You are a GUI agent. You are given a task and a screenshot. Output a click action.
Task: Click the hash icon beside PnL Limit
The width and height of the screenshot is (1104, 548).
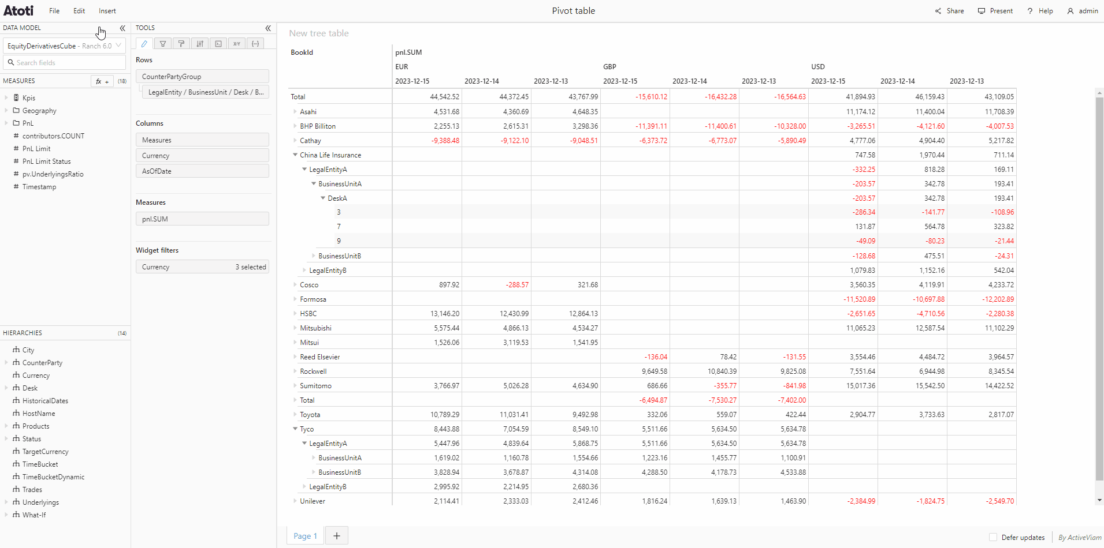click(16, 148)
